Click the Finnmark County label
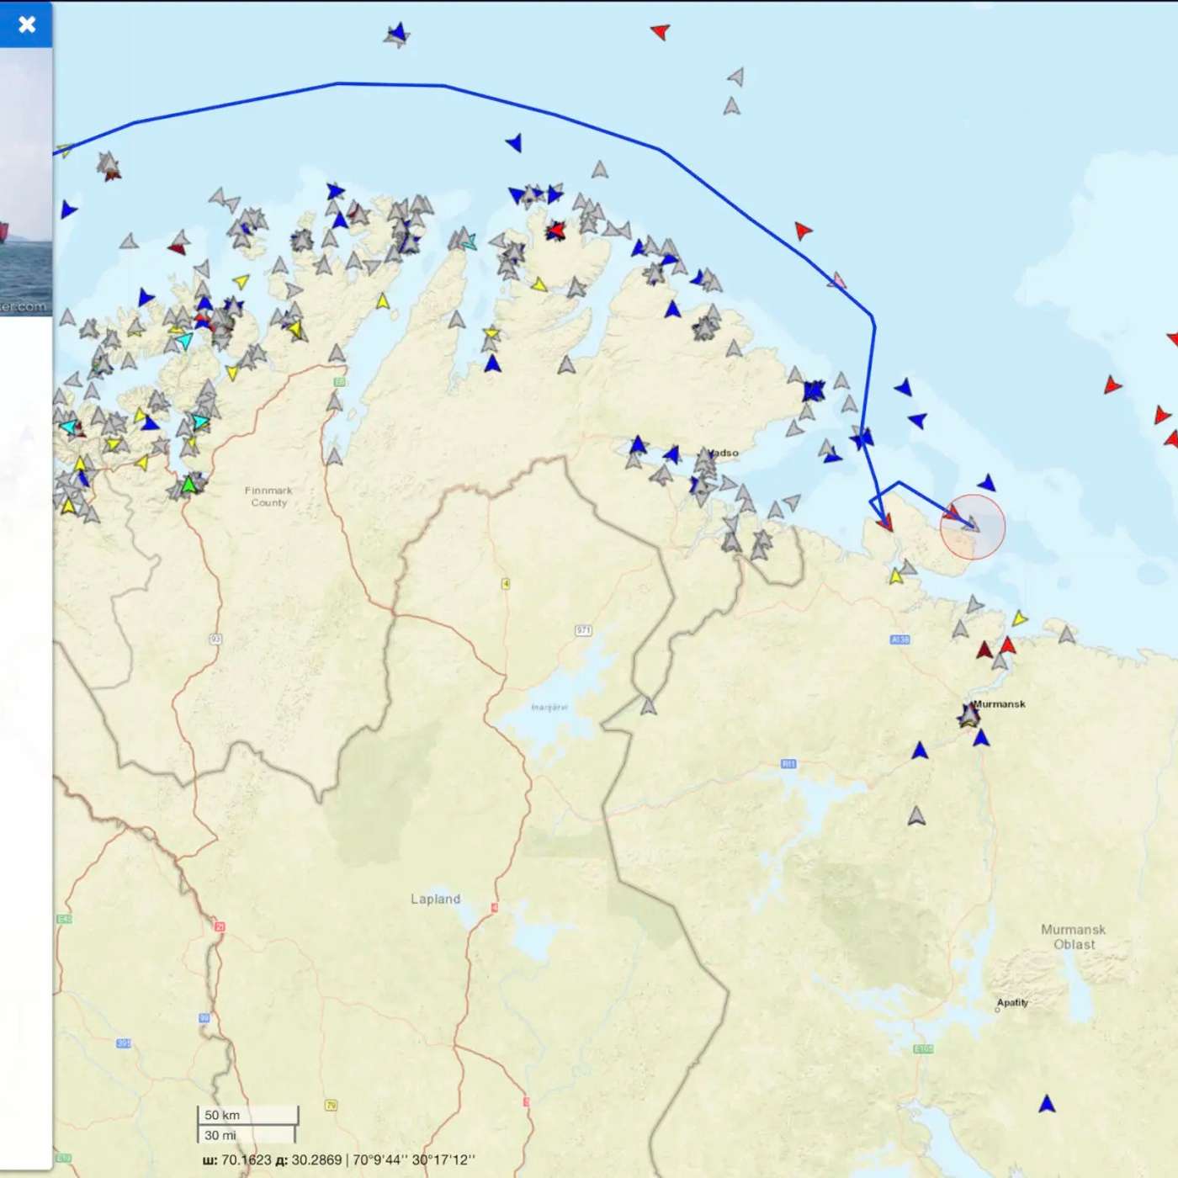 [268, 496]
